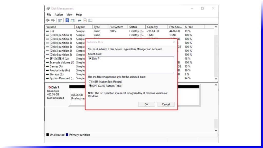
Task: Open Help via the blue question mark icon
Action: (x=67, y=20)
